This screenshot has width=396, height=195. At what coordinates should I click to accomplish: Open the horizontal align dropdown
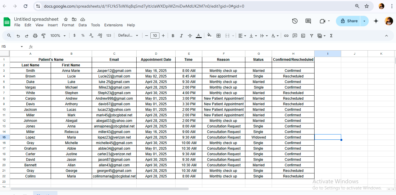point(242,36)
